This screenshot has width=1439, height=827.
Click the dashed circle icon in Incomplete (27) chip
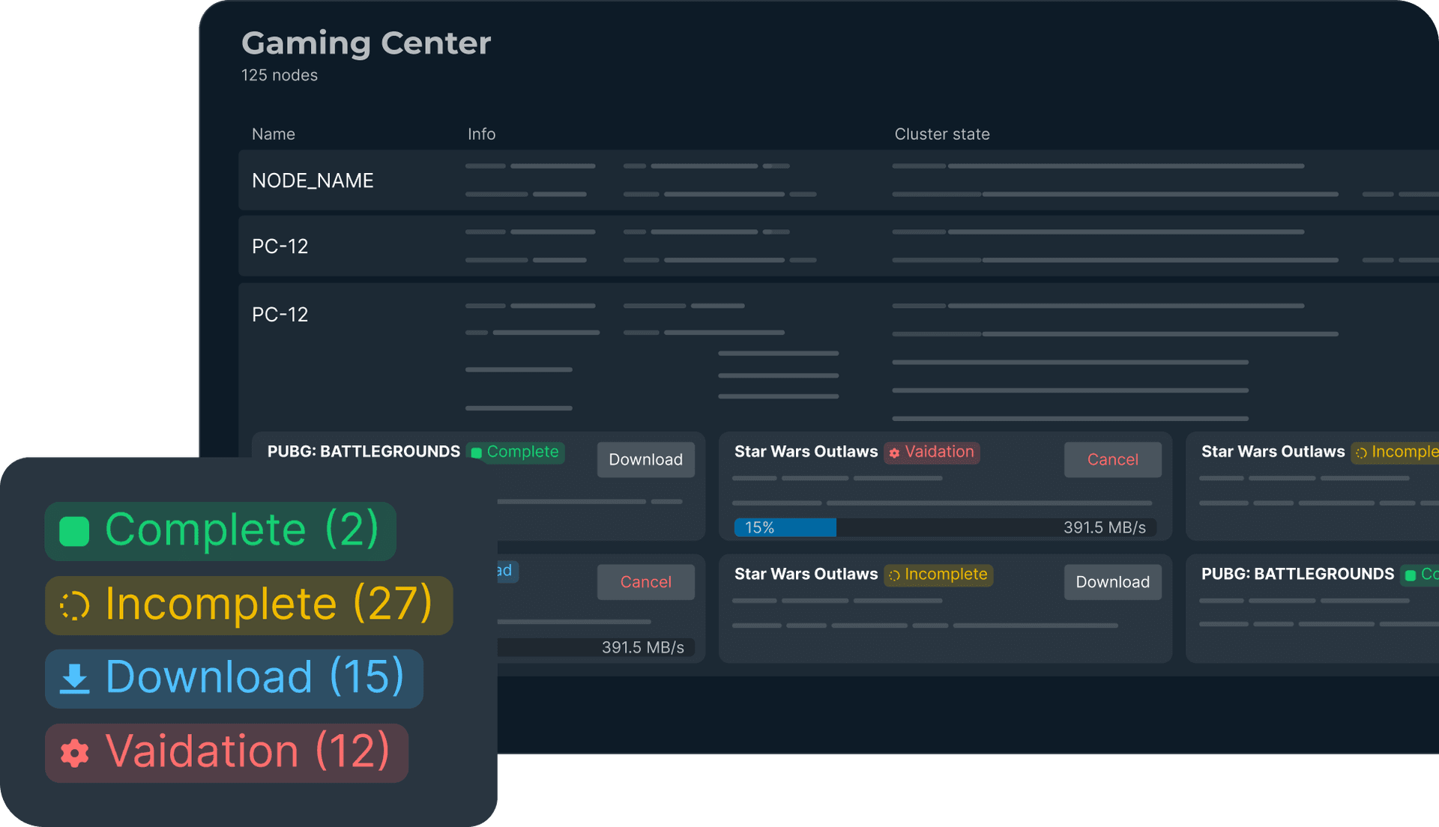[74, 605]
